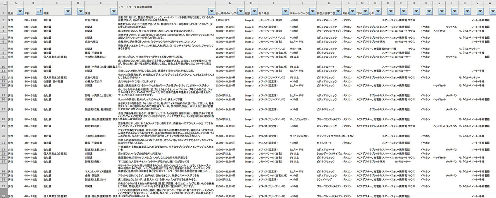Click the ブリーフ(ハードタイプ) cell
This screenshot has height=198, width=496.
point(329,196)
